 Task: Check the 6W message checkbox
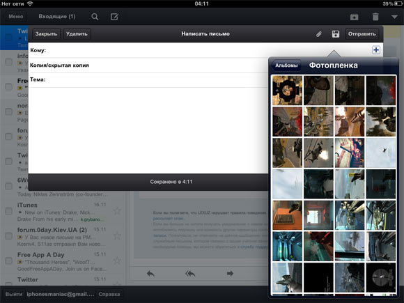pos(9,186)
